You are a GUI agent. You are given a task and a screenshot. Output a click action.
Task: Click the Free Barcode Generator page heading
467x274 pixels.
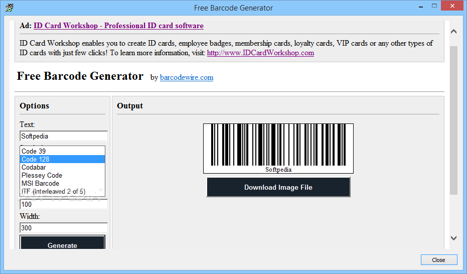point(80,76)
